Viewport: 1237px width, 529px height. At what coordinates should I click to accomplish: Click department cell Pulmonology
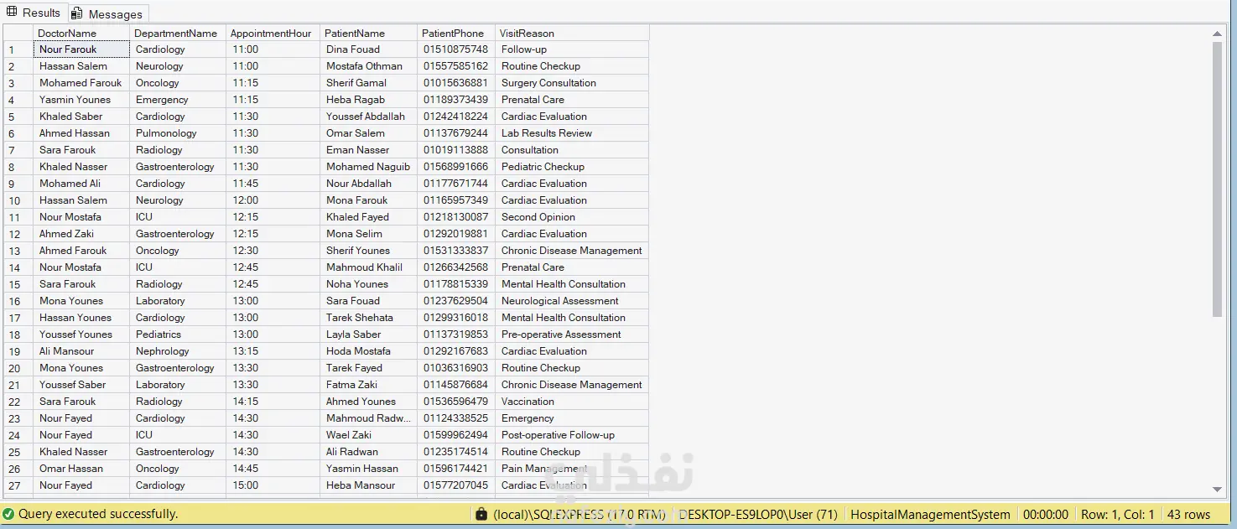(x=178, y=133)
